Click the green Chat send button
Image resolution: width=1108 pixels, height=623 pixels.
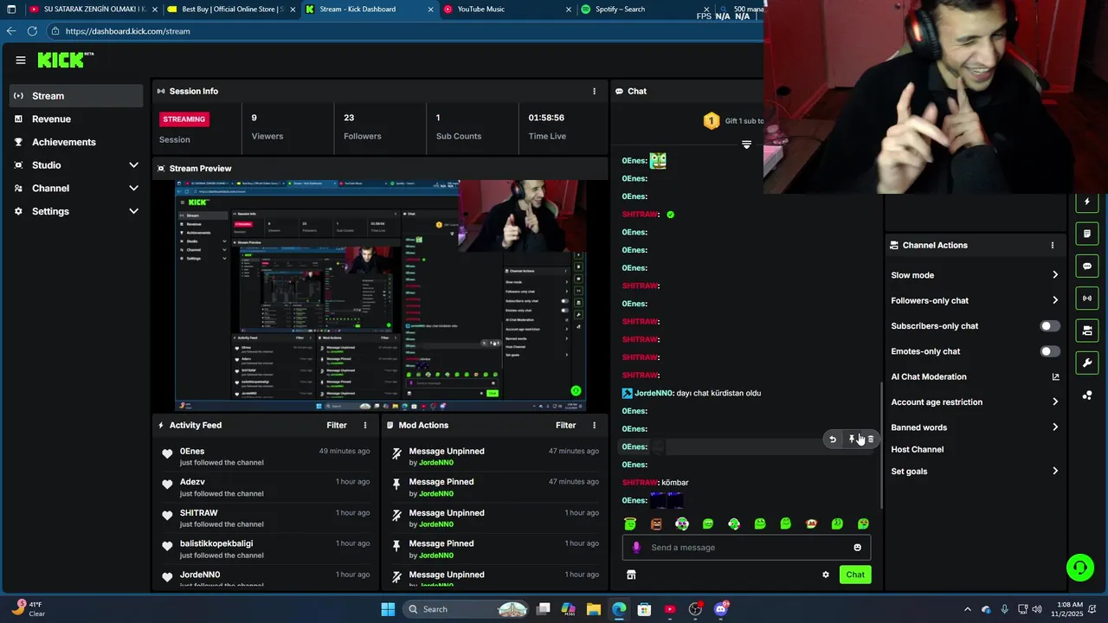pyautogui.click(x=855, y=575)
